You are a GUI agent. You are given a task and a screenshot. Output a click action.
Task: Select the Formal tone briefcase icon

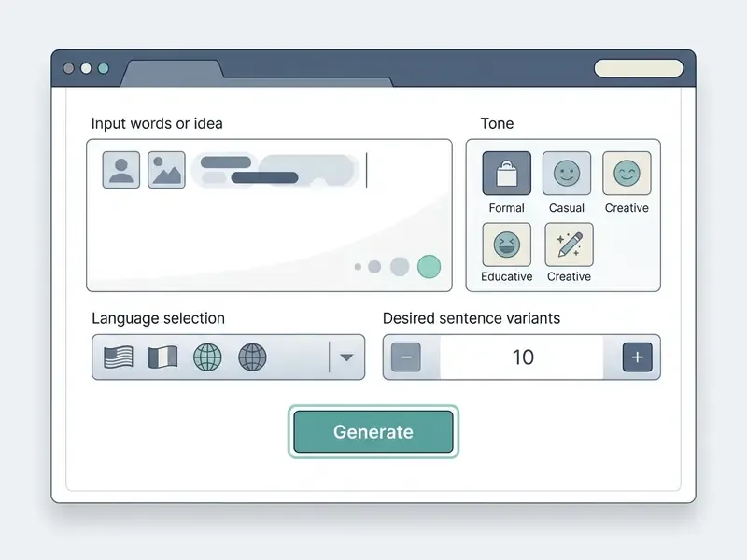[506, 174]
